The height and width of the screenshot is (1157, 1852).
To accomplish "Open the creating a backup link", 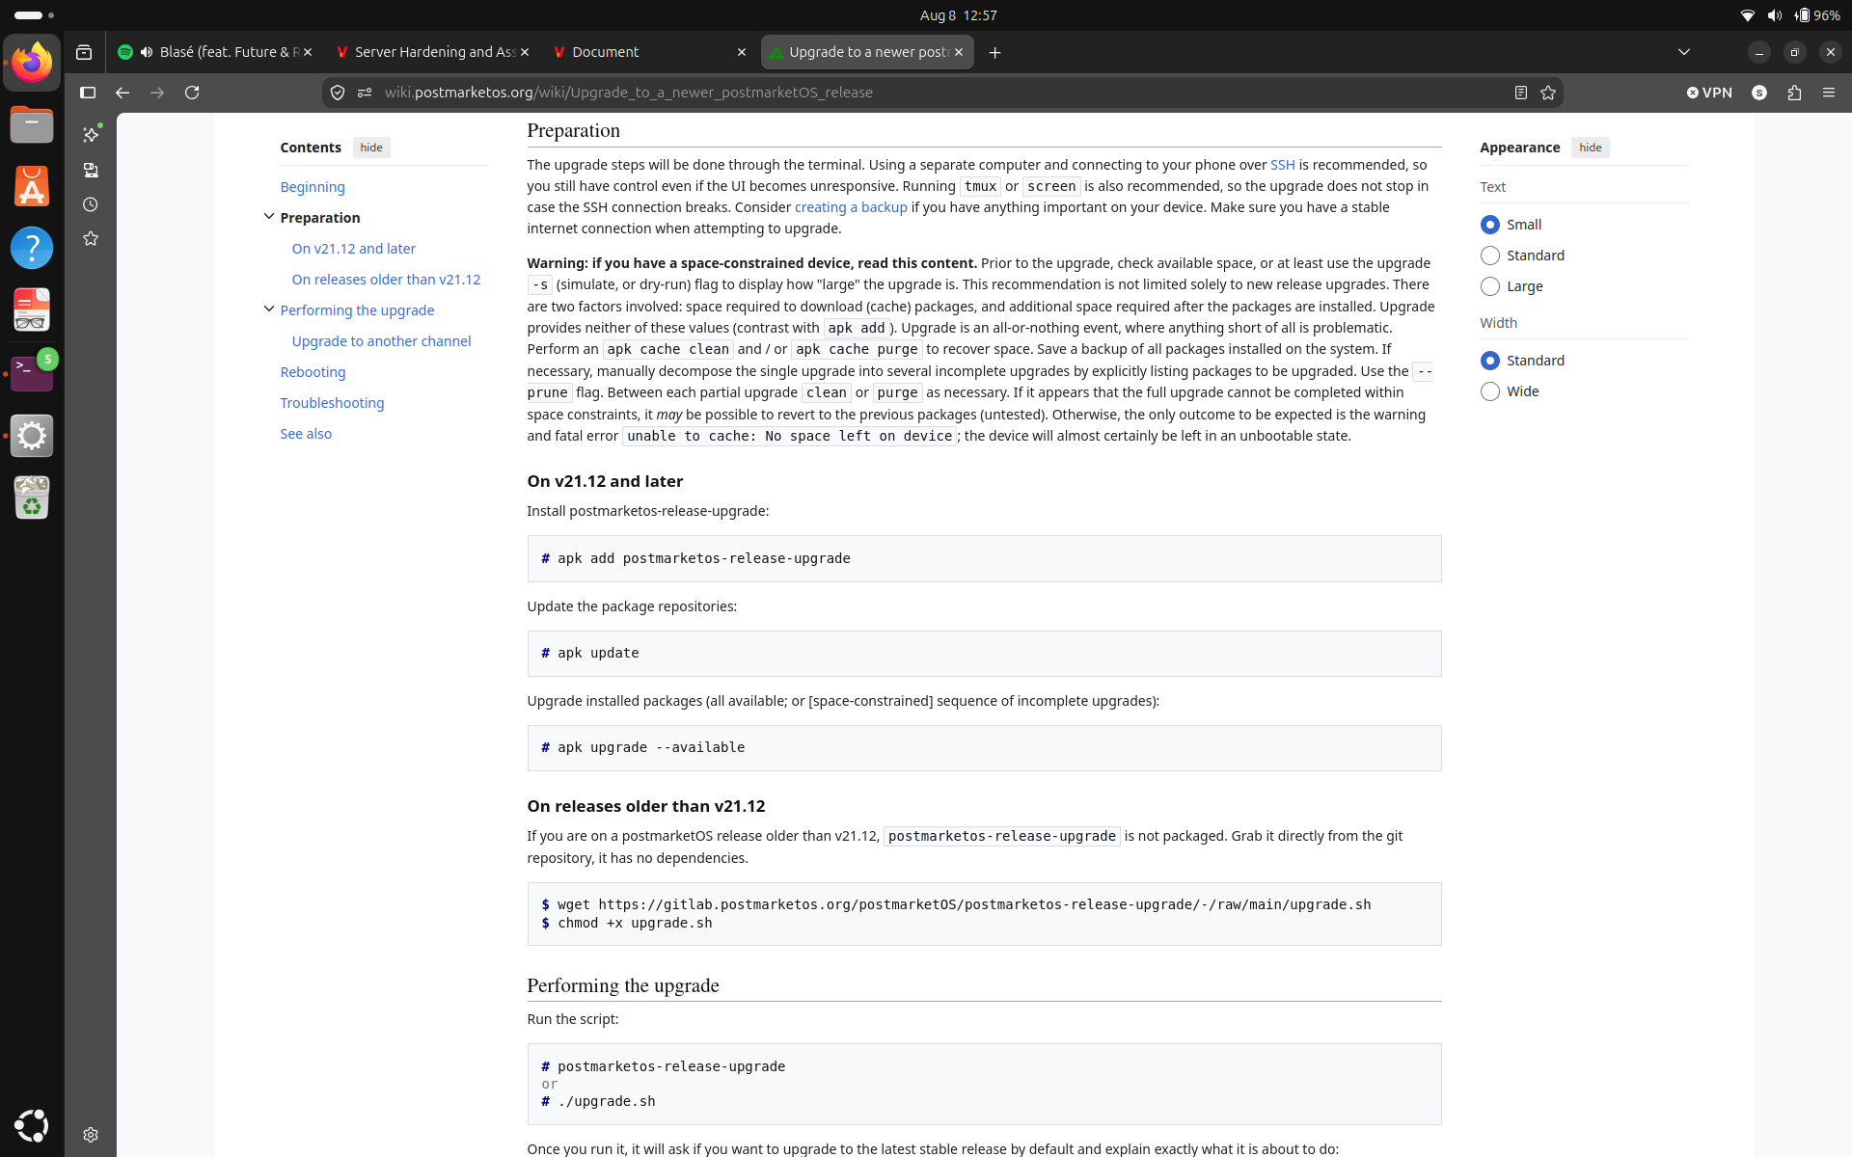I will pos(851,207).
